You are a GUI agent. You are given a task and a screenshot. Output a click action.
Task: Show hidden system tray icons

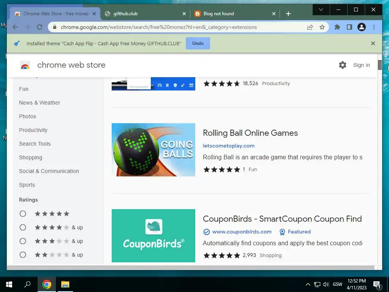(308, 284)
